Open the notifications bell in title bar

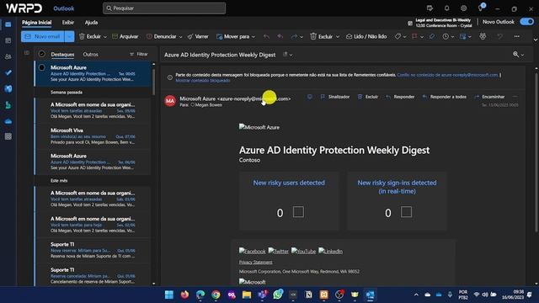coord(446,8)
